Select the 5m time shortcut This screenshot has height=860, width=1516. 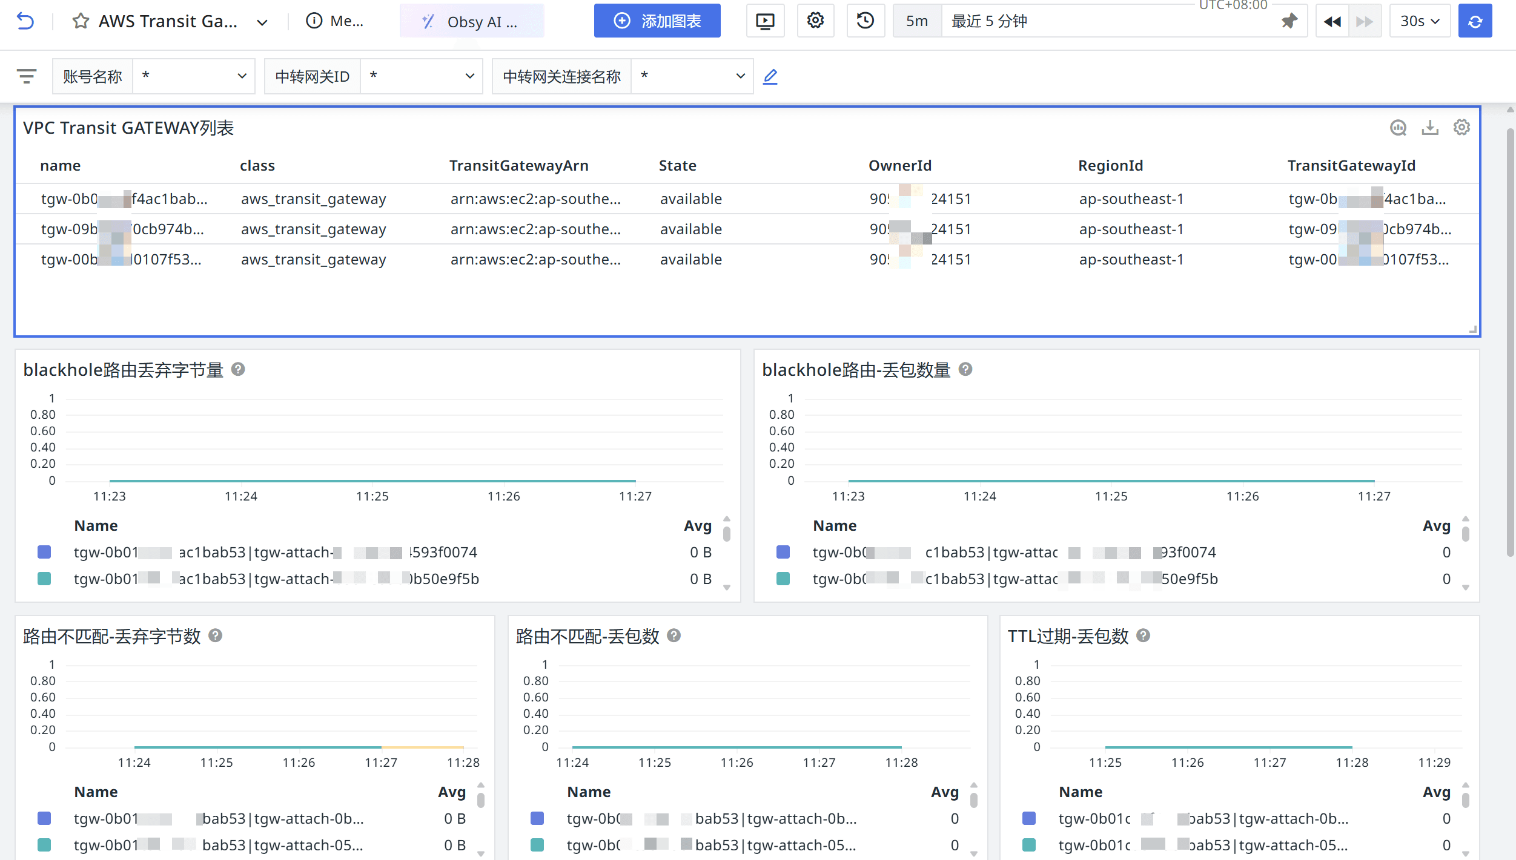(917, 21)
